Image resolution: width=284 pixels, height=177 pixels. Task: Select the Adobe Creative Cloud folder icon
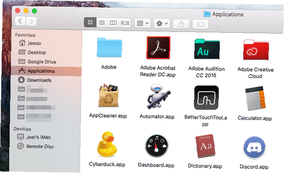tap(256, 50)
